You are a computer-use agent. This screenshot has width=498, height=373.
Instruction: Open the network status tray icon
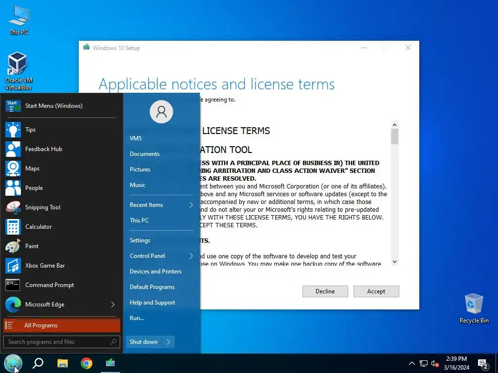(x=424, y=363)
